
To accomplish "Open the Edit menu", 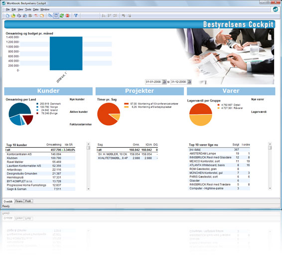I will tap(13, 9).
